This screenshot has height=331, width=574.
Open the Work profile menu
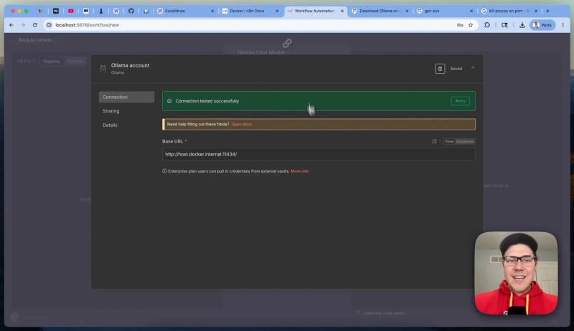542,25
